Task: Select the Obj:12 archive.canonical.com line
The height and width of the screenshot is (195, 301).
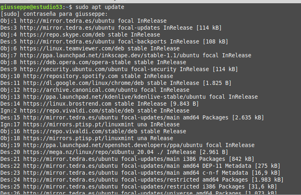Action: (x=95, y=90)
